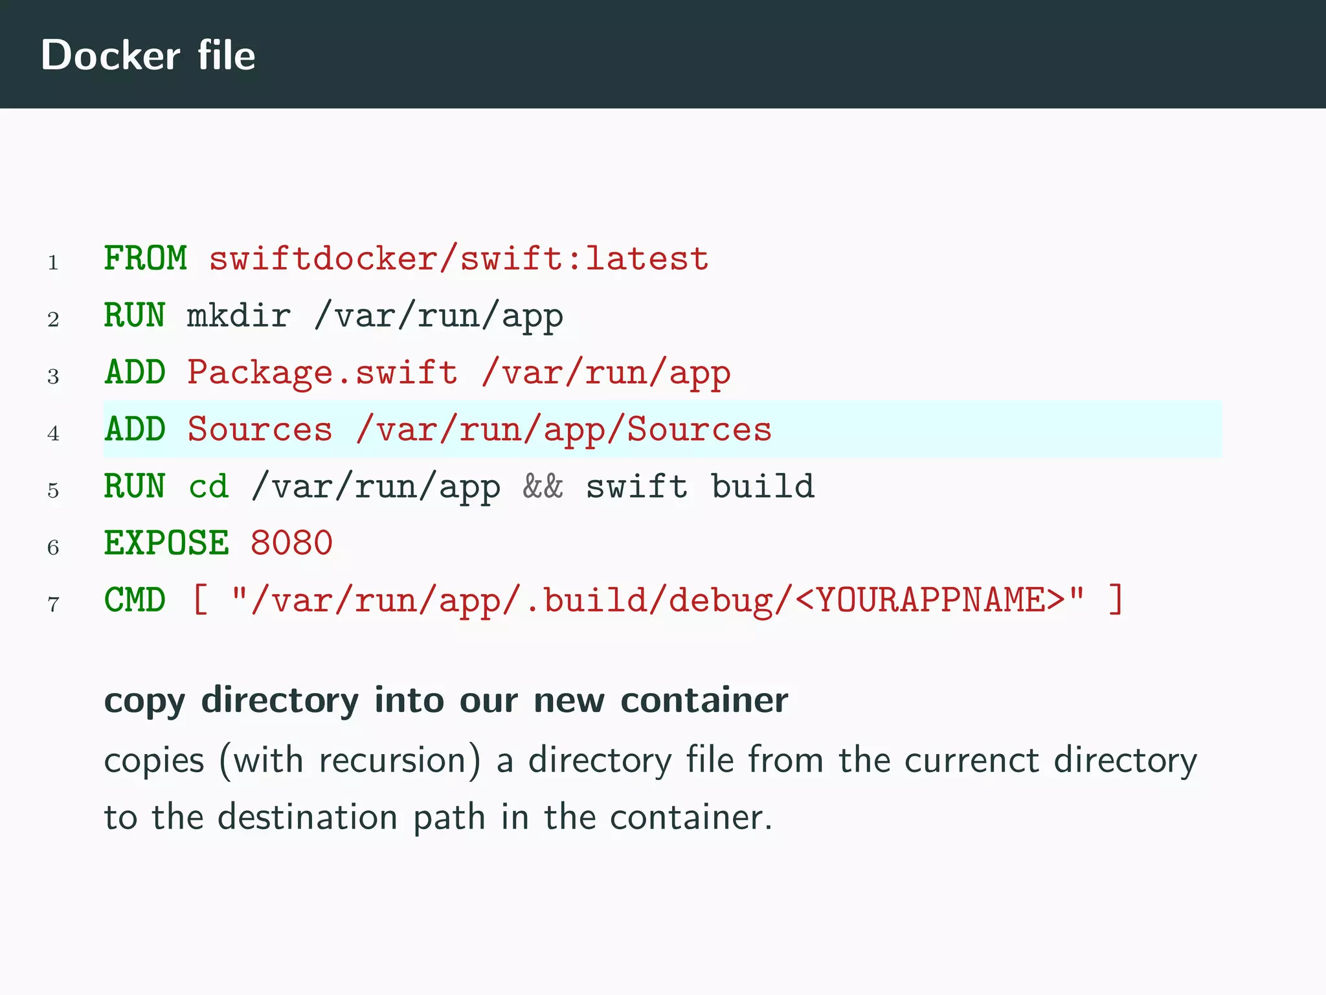Click the && operator on line 5
Image resolution: width=1326 pixels, height=995 pixels.
tap(543, 486)
